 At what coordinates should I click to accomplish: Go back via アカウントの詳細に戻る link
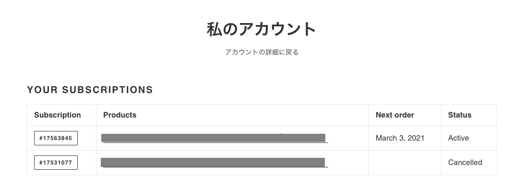click(262, 52)
